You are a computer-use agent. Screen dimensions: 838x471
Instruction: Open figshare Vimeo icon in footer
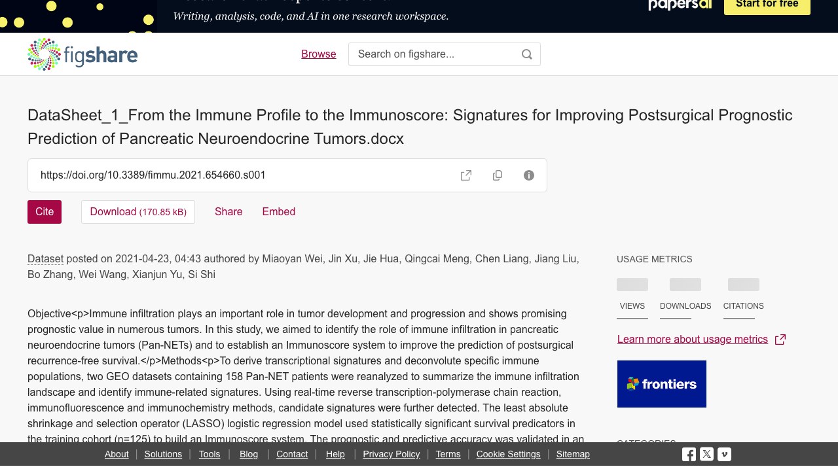(x=724, y=454)
